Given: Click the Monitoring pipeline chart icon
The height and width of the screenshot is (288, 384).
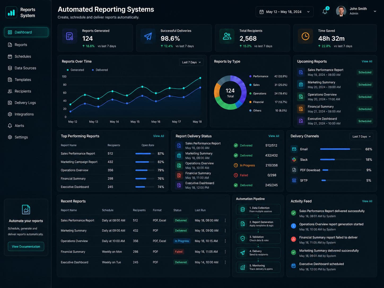Looking at the screenshot, I should 243,267.
